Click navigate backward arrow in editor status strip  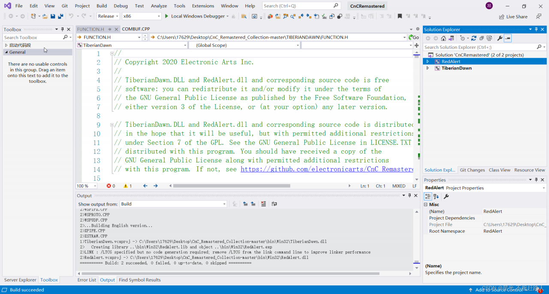point(145,186)
